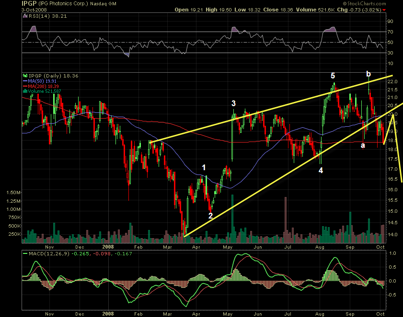Image resolution: width=403 pixels, height=317 pixels.
Task: Click the 16.0 price axis label
Action: (392, 189)
